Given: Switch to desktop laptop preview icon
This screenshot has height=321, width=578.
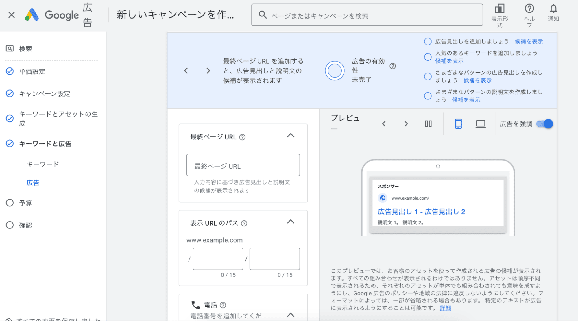Looking at the screenshot, I should 481,124.
